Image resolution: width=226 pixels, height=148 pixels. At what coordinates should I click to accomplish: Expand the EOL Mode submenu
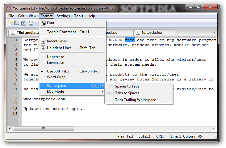[73, 92]
